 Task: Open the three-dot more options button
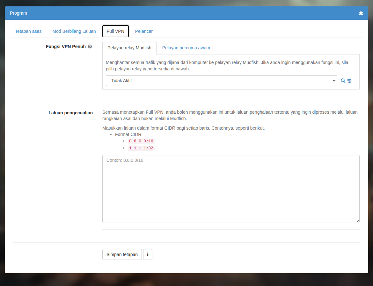148,254
